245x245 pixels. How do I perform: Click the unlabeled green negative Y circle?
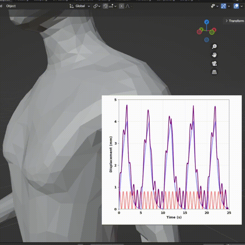click(212, 32)
